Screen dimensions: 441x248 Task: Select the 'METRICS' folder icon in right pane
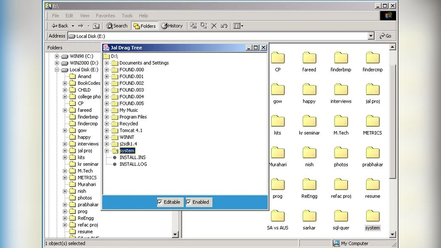(x=372, y=121)
